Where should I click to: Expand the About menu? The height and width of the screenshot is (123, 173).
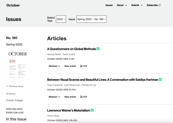coord(122,5)
